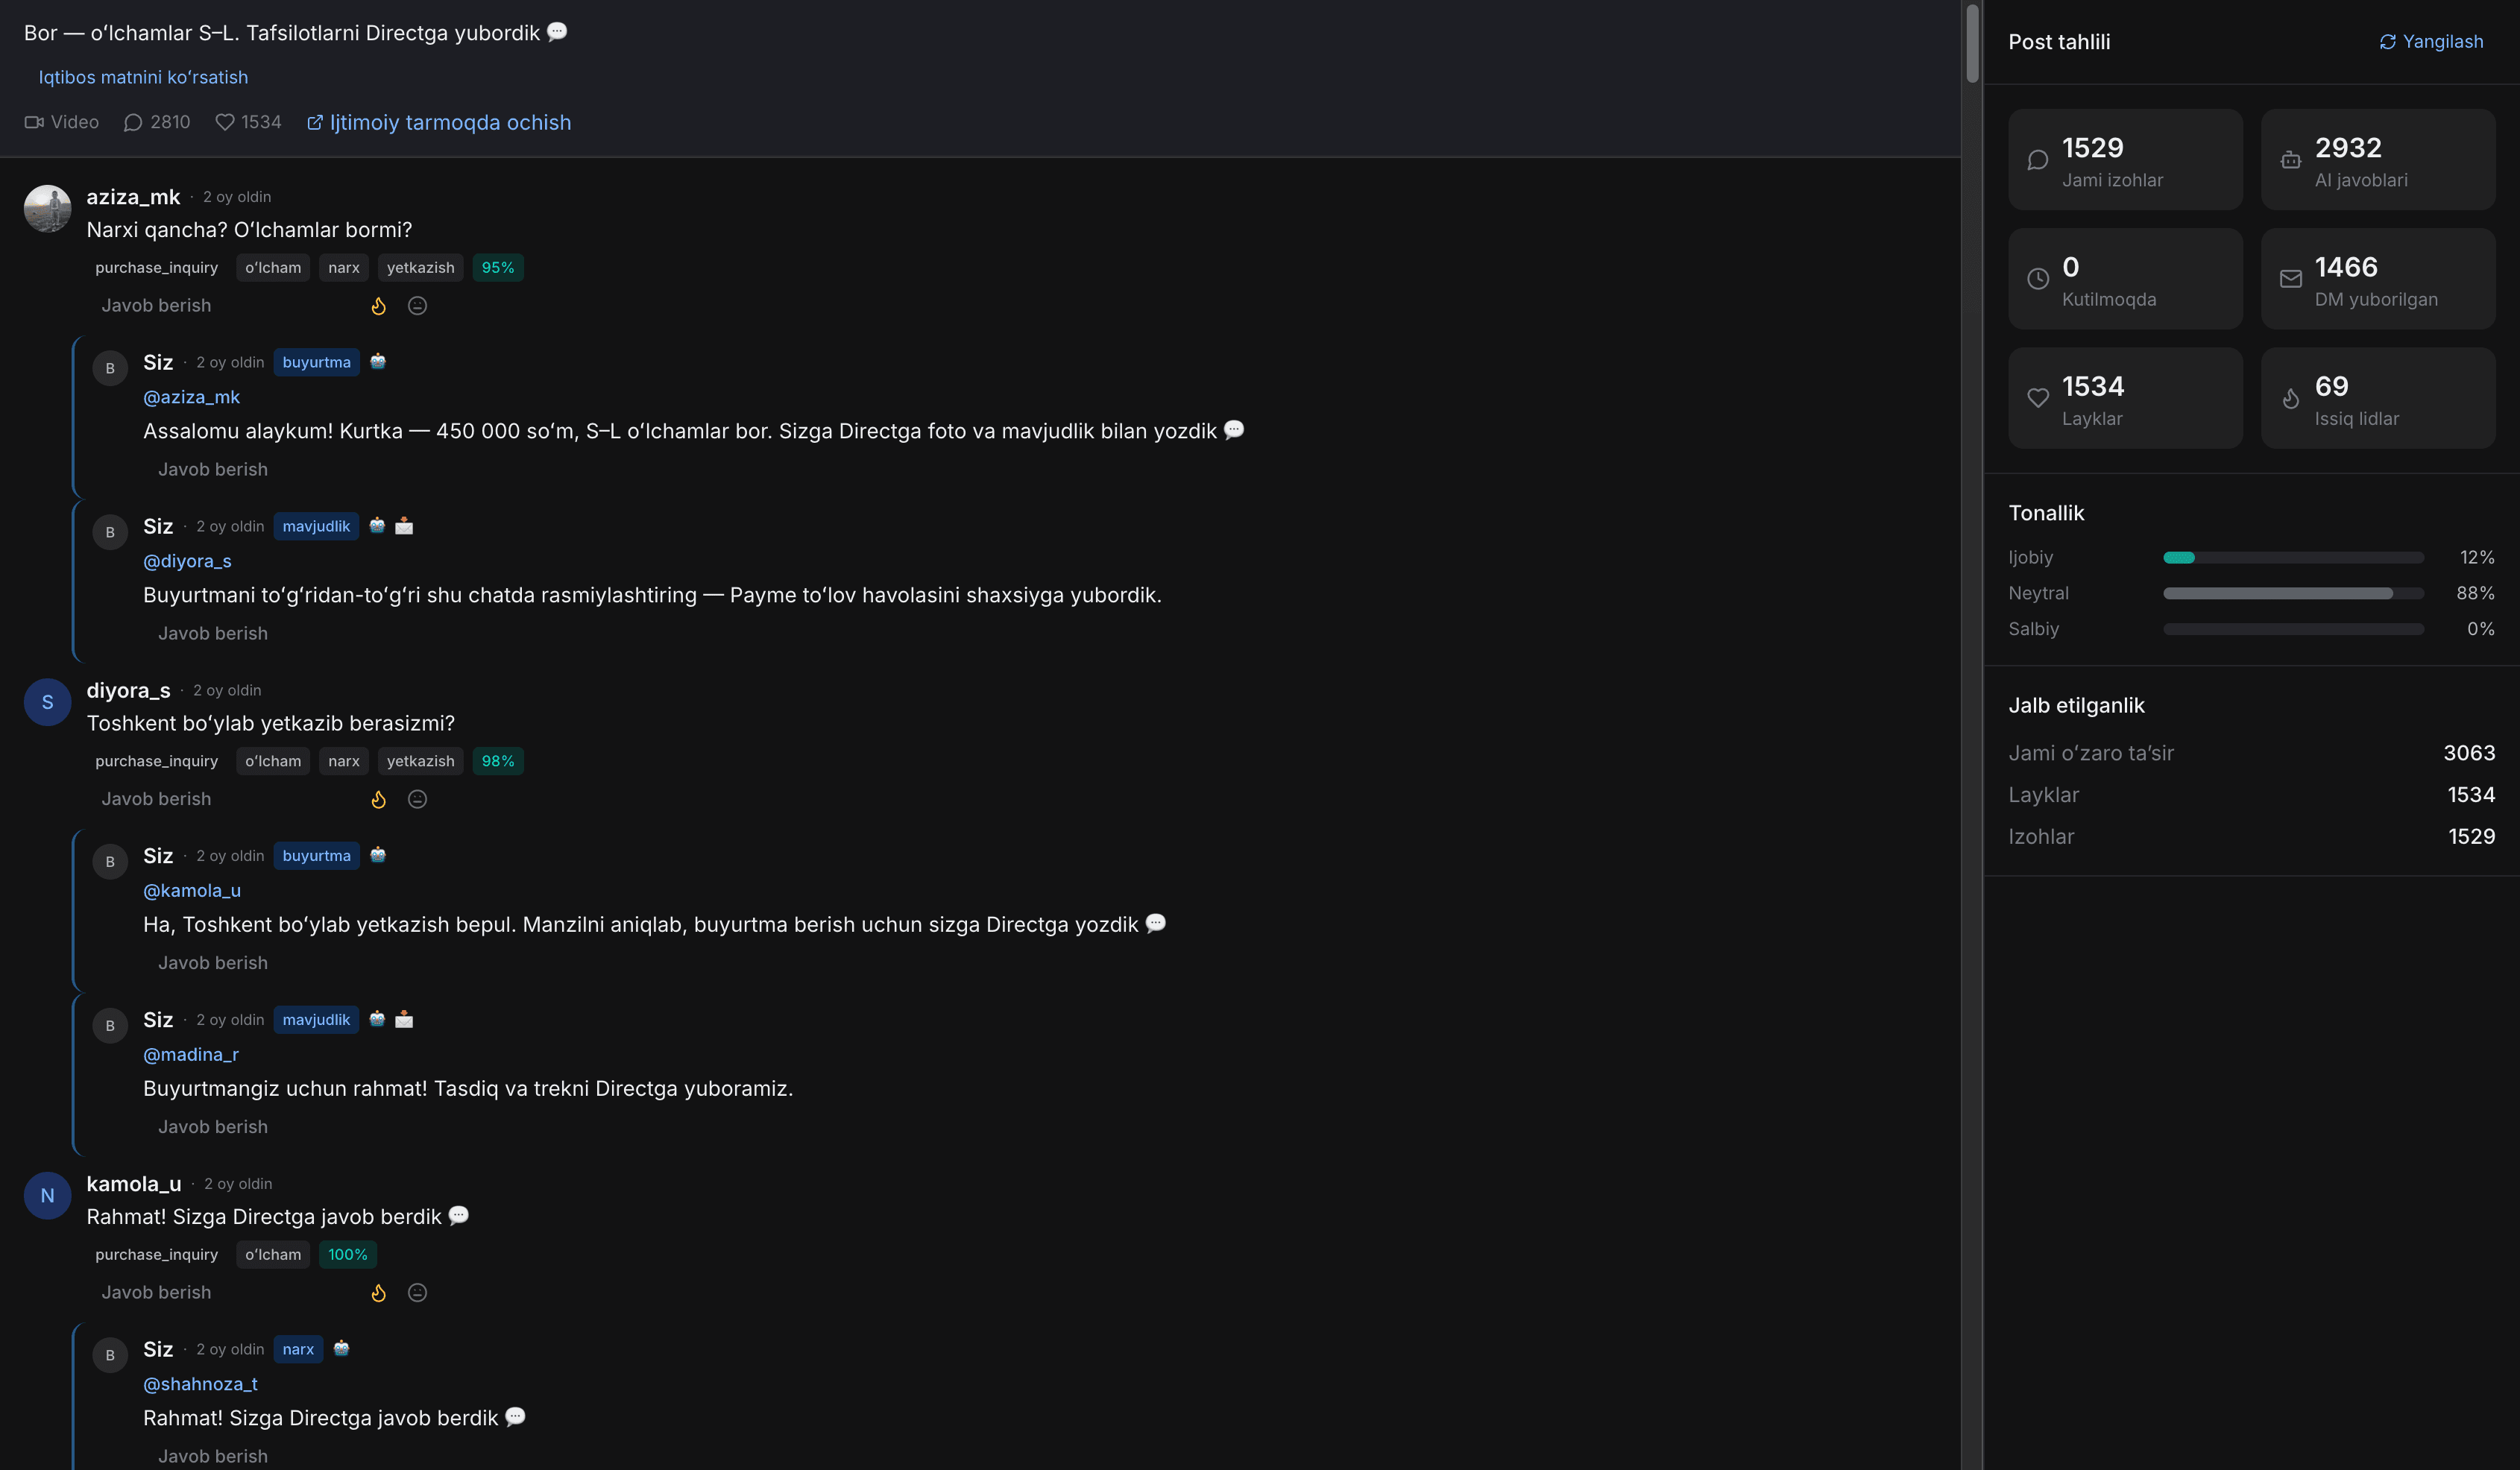This screenshot has width=2520, height=1470.
Task: Open Ijtimoiy tarmoqda ochish link
Action: coord(439,122)
